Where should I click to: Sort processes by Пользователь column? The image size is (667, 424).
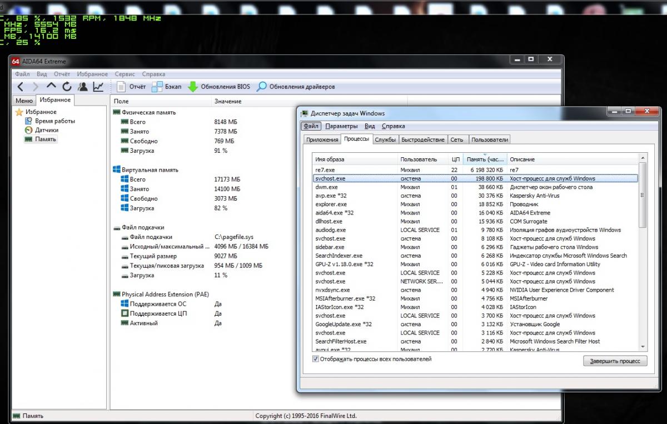tap(422, 159)
